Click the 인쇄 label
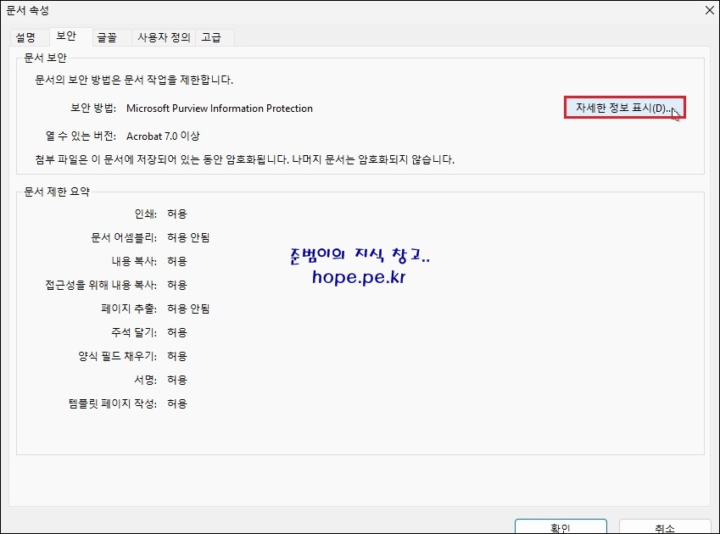 (146, 214)
